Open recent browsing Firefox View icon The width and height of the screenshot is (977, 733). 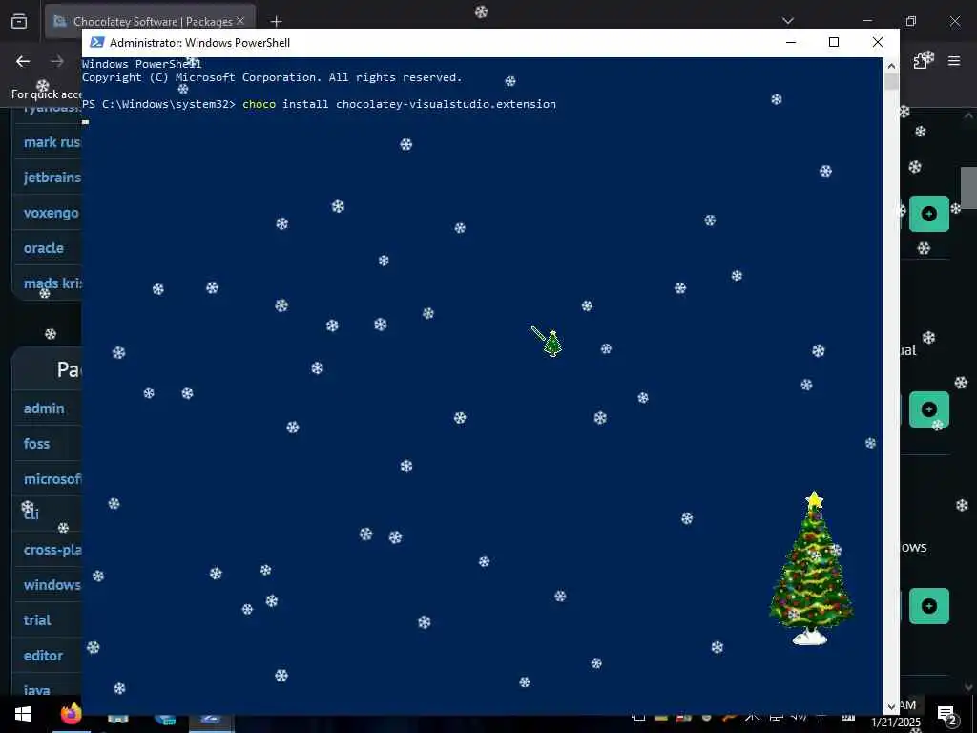19,21
